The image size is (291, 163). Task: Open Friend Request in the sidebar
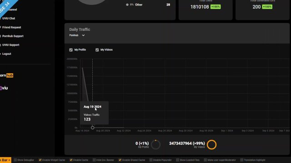pyautogui.click(x=11, y=27)
